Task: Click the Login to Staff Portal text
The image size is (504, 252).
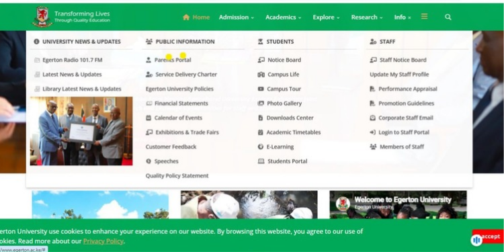Action: pos(404,132)
